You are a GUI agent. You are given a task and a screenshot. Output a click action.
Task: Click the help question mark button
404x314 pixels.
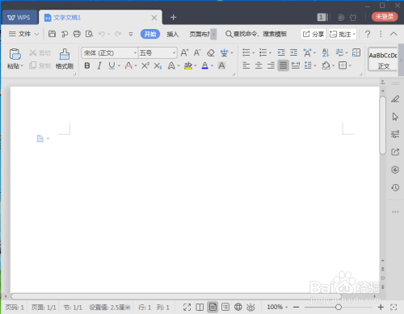click(368, 34)
